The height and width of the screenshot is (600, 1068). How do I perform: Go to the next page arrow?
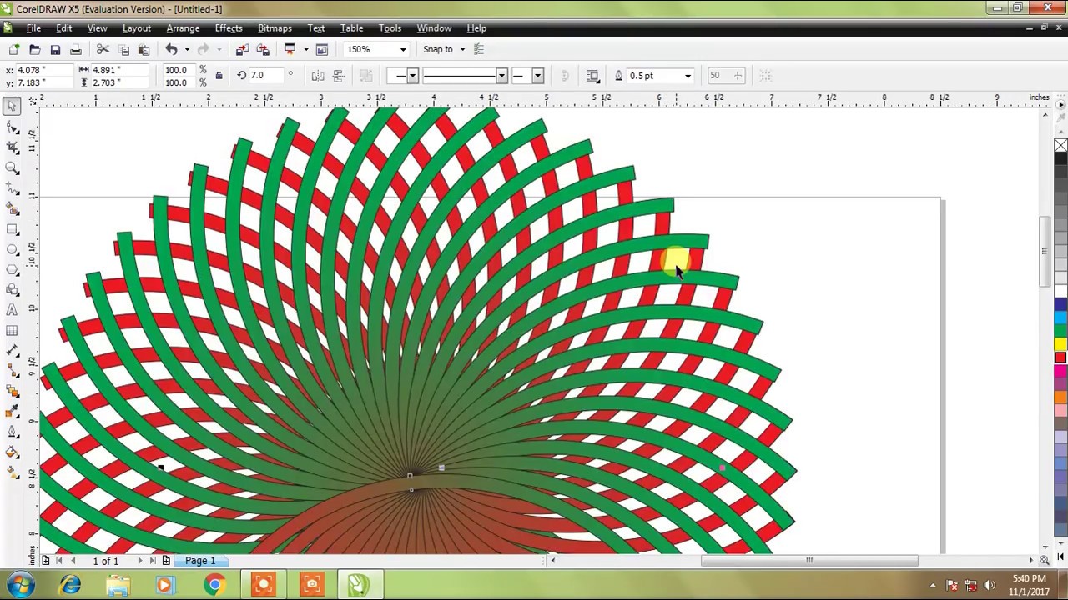point(139,561)
